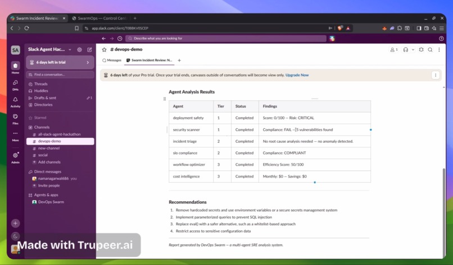Image resolution: width=453 pixels, height=265 pixels.
Task: Search within the devops-demo channel
Action: [x=430, y=50]
